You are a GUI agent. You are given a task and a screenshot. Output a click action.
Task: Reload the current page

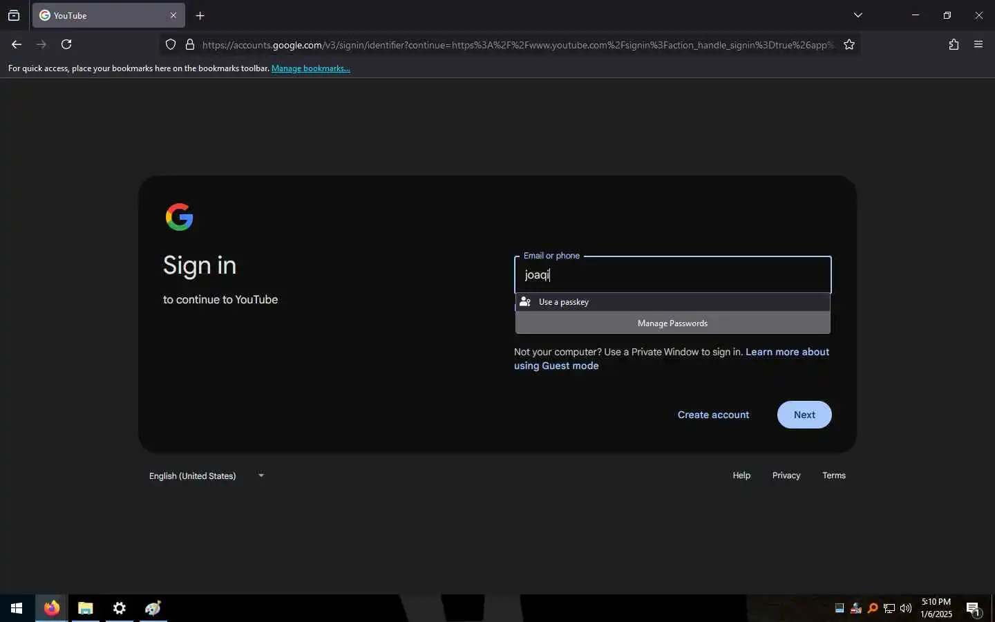coord(66,44)
